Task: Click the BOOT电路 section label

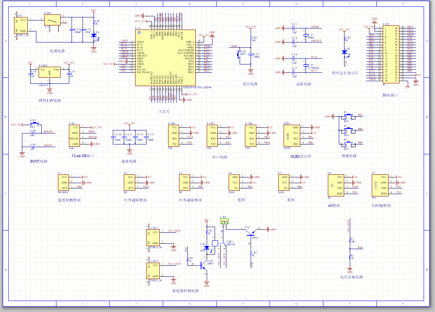Action: click(x=39, y=161)
